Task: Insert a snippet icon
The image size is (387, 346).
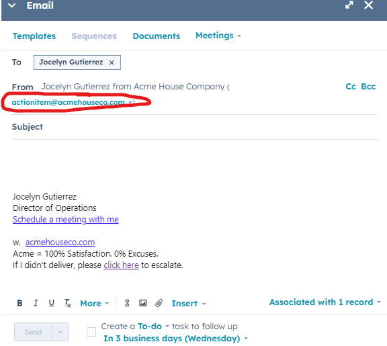Action: [127, 303]
